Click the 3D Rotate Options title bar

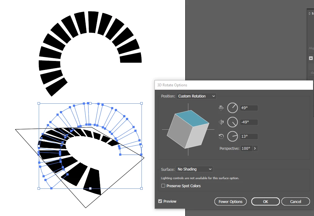click(234, 85)
